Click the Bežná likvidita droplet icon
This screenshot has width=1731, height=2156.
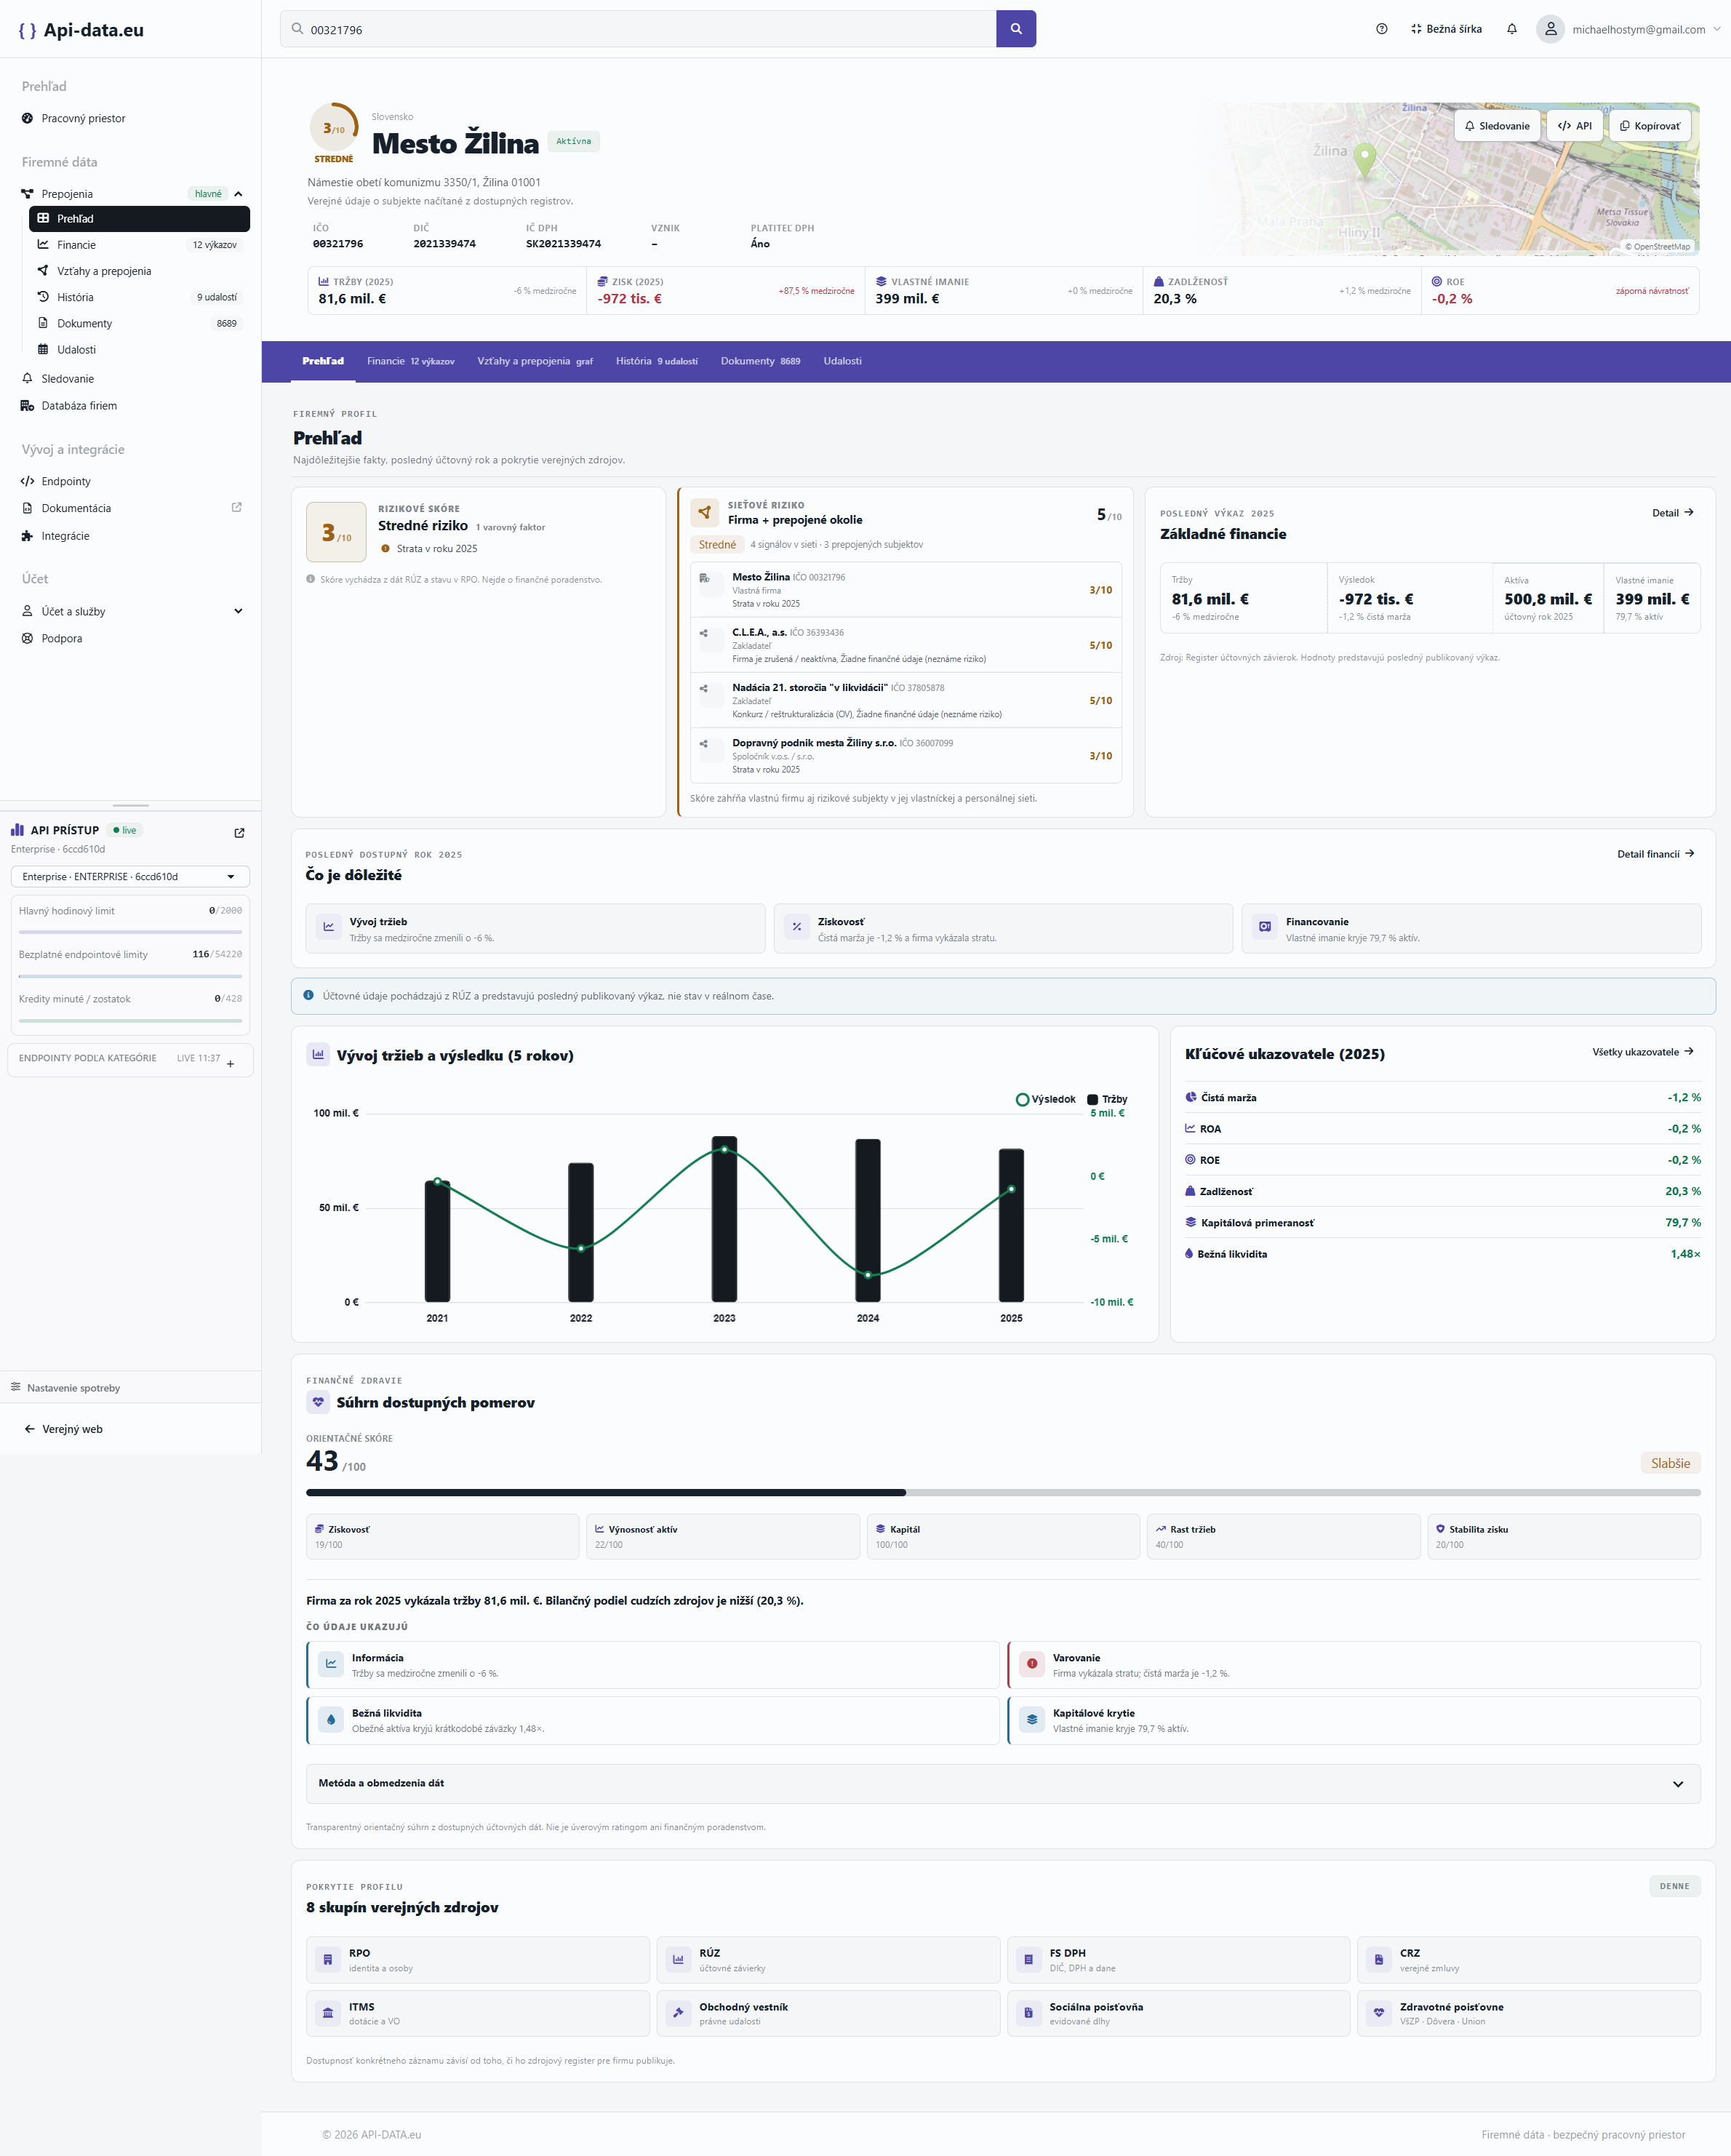[331, 1720]
